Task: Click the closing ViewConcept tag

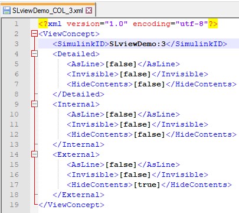Action: tap(71, 205)
